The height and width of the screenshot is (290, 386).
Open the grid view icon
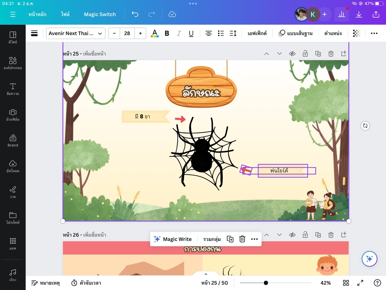point(346,283)
